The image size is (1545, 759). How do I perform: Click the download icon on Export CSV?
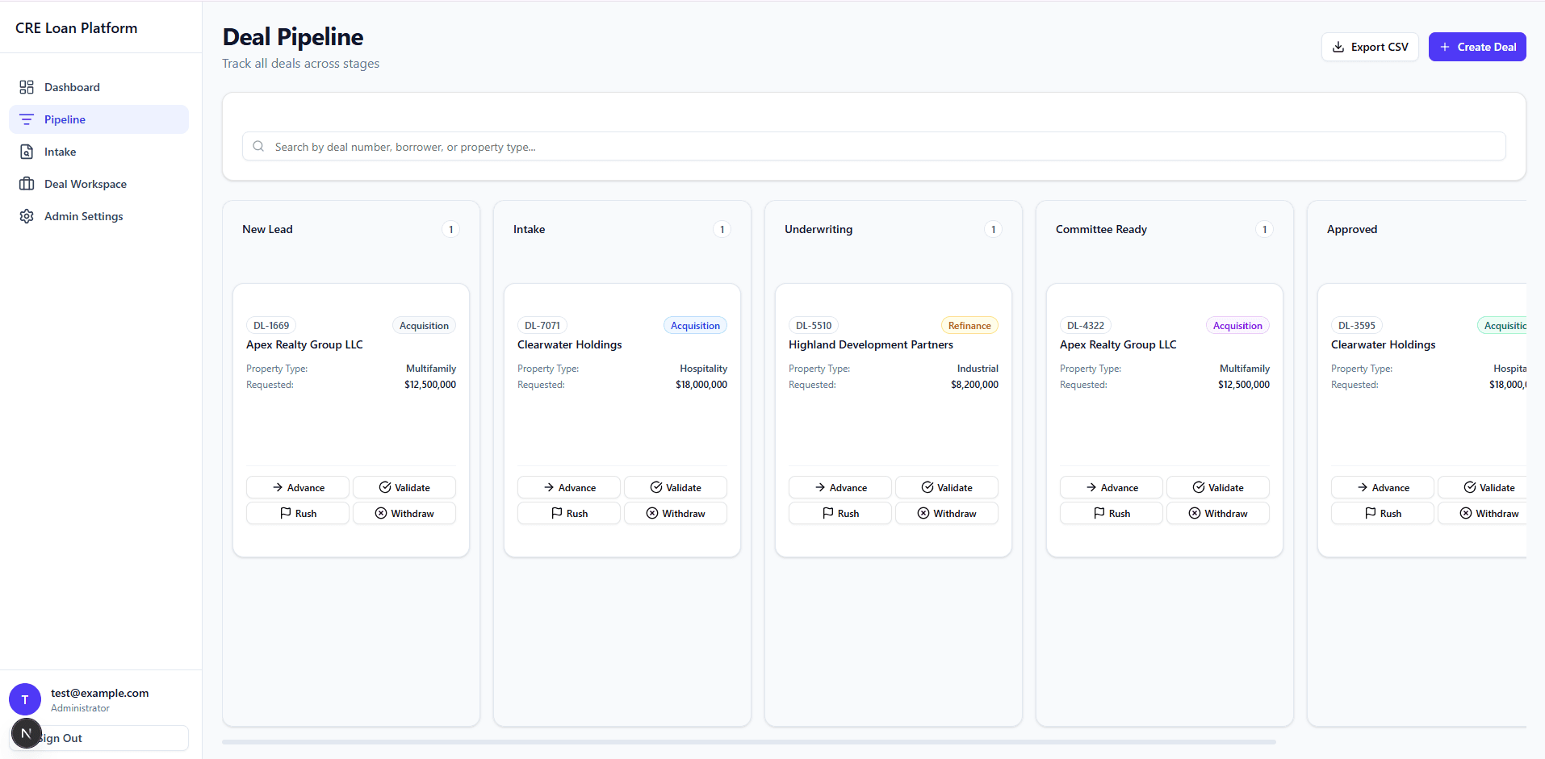click(1338, 47)
